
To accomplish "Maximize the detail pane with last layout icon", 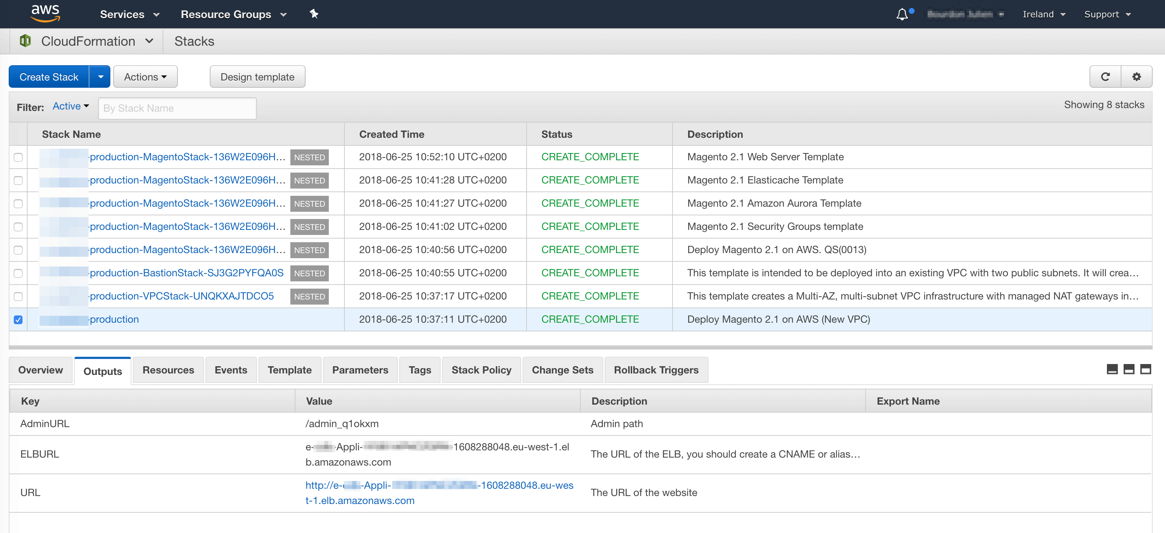I will [1145, 369].
